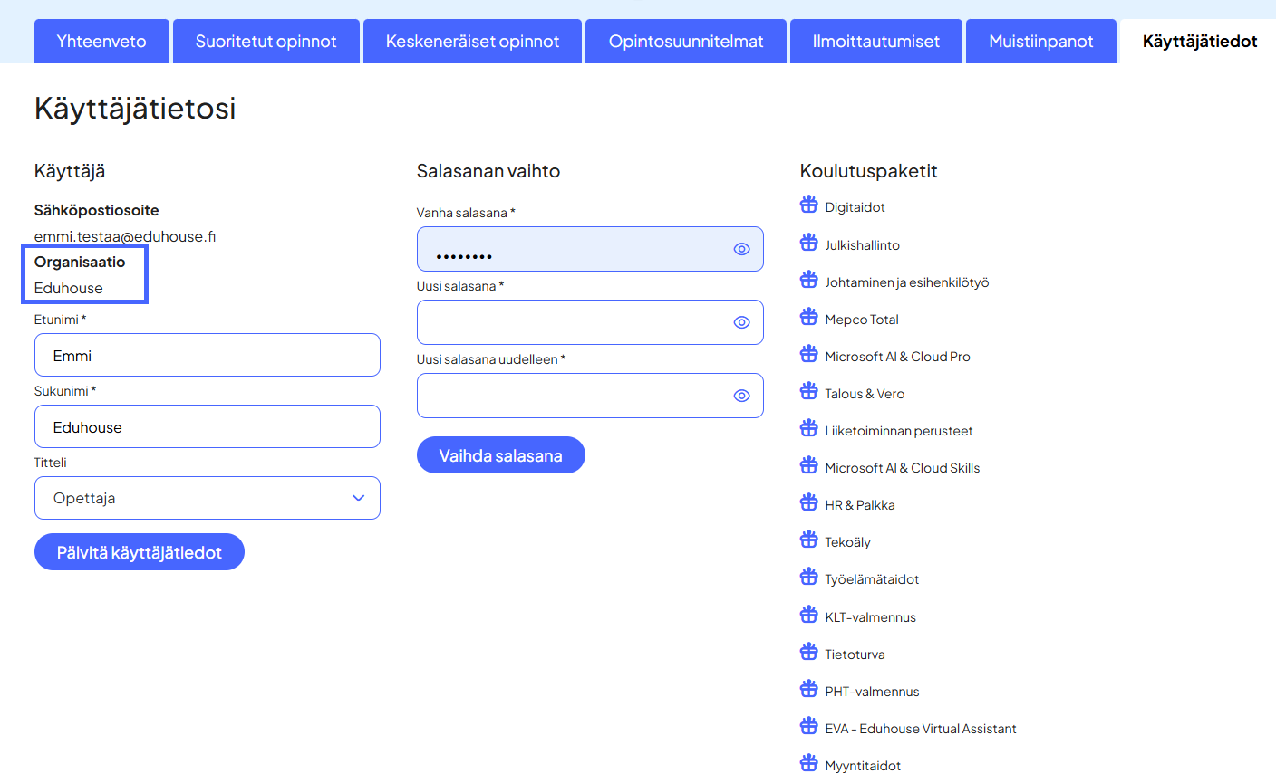Open the Julkishallinto package link
This screenshot has width=1276, height=774.
pyautogui.click(x=862, y=245)
